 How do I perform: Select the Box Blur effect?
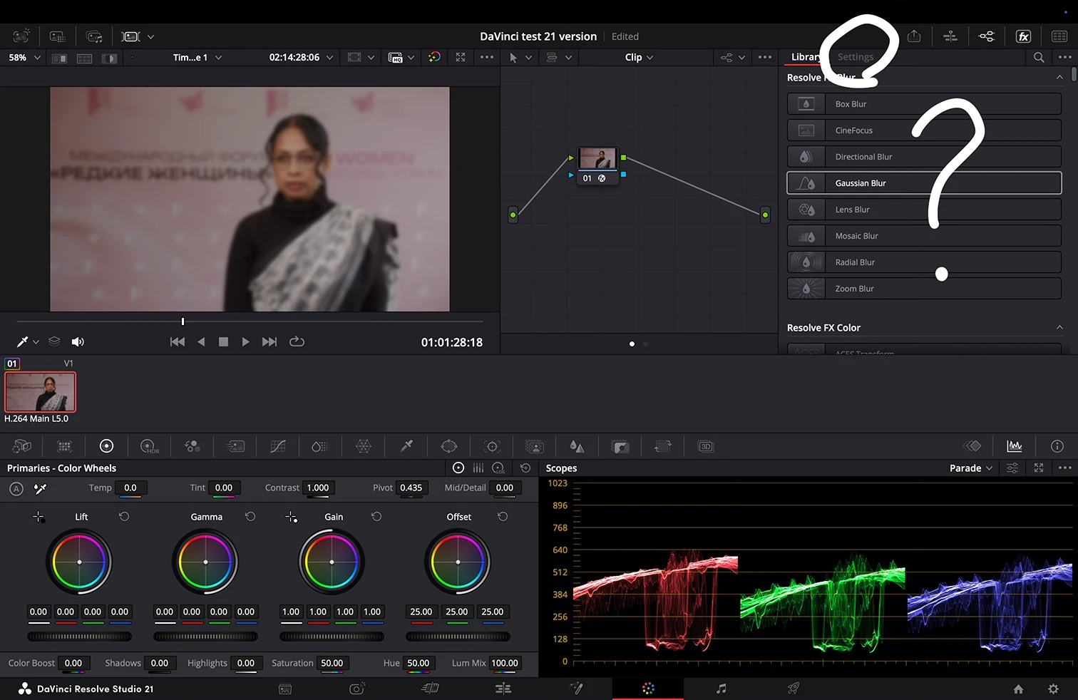click(x=924, y=104)
